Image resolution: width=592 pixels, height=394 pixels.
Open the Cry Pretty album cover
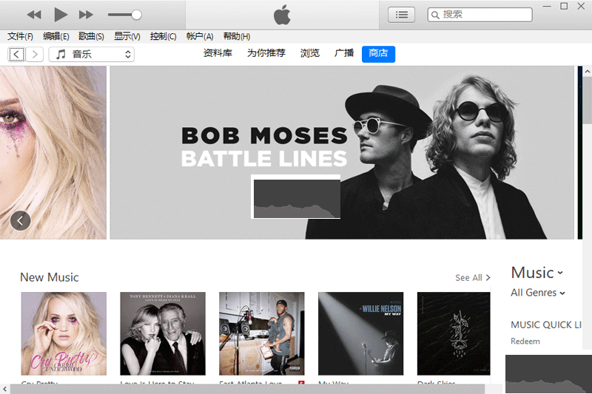(x=64, y=333)
